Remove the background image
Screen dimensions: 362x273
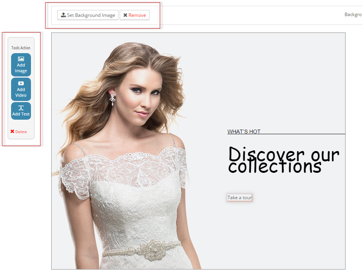tap(135, 15)
